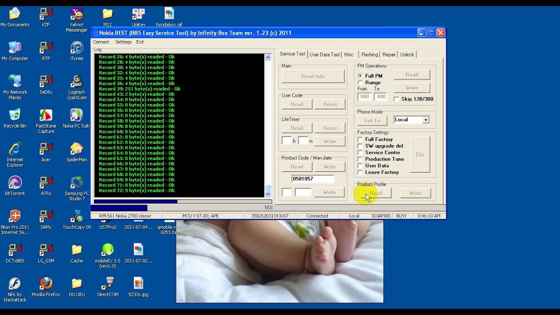Select the Service Tool tab
Viewport: 560px width, 315px height.
pos(292,54)
